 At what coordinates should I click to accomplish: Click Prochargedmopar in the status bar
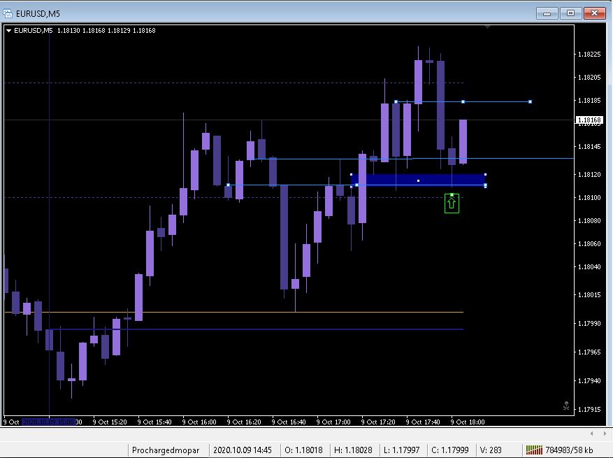click(x=166, y=450)
